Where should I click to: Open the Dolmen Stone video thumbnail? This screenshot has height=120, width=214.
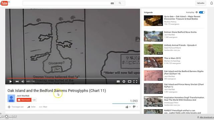click(153, 36)
